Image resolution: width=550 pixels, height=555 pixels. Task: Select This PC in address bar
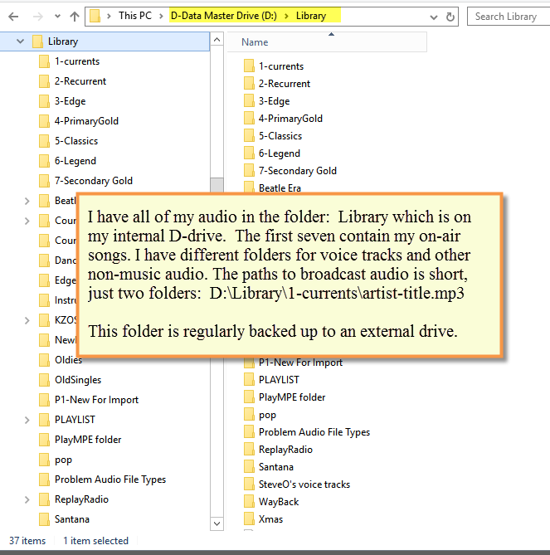point(135,16)
